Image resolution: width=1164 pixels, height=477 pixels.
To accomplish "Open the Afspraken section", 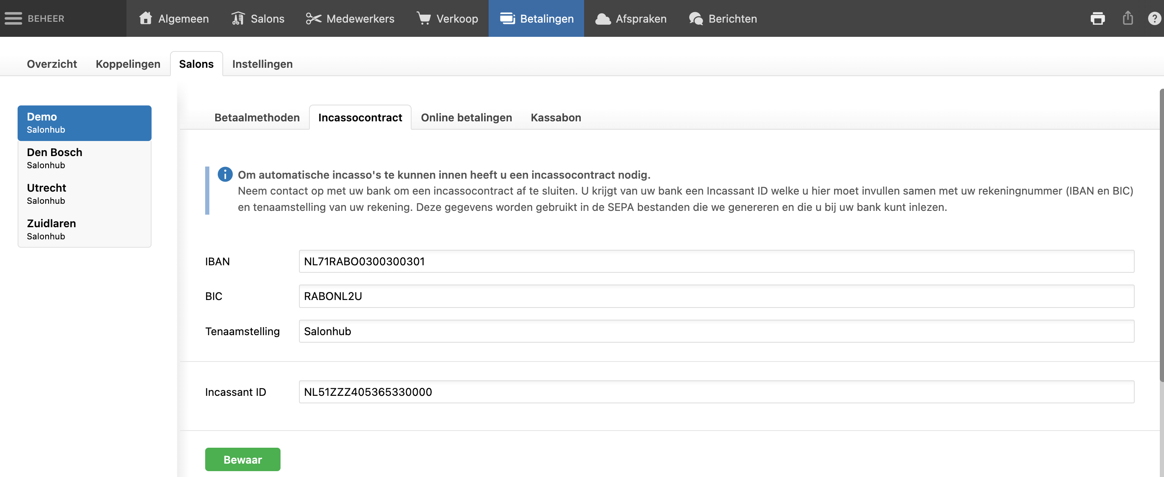I will (x=631, y=18).
